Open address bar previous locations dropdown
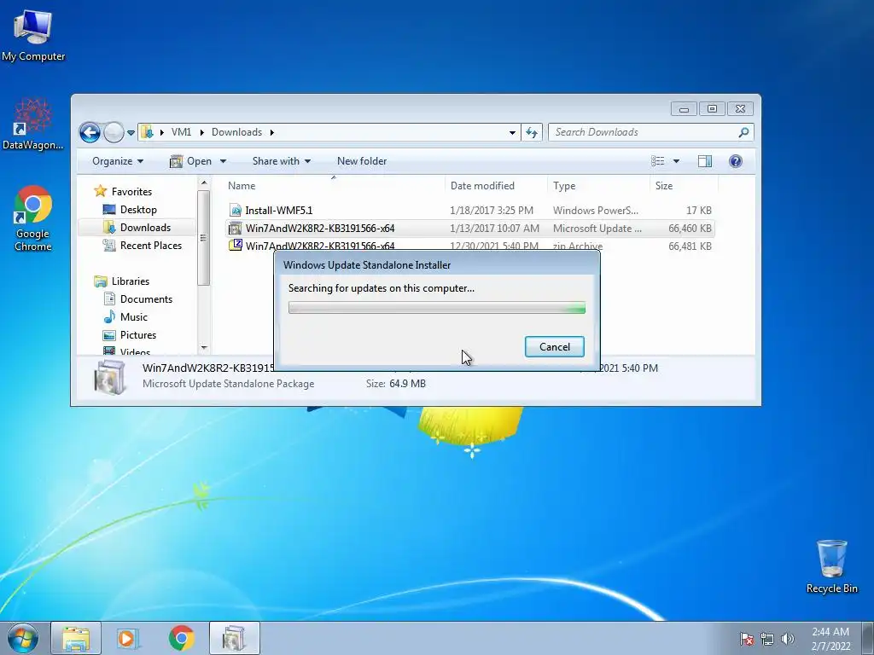874x655 pixels. [512, 132]
